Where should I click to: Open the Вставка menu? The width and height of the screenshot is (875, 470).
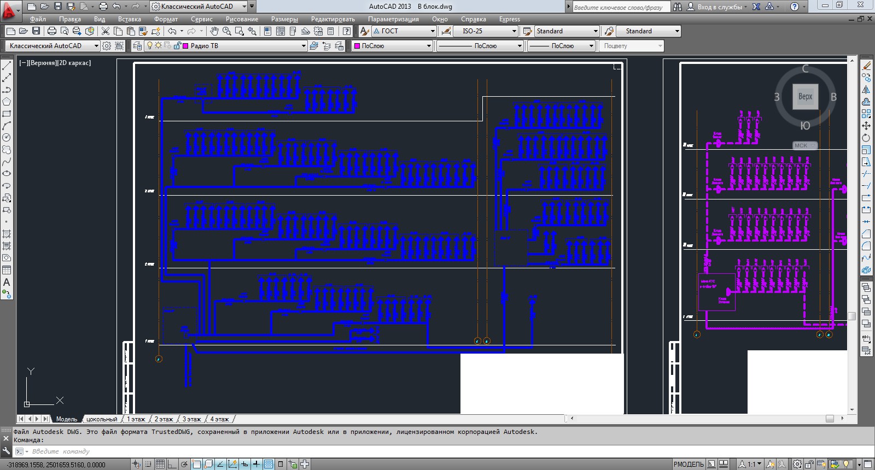pos(130,19)
